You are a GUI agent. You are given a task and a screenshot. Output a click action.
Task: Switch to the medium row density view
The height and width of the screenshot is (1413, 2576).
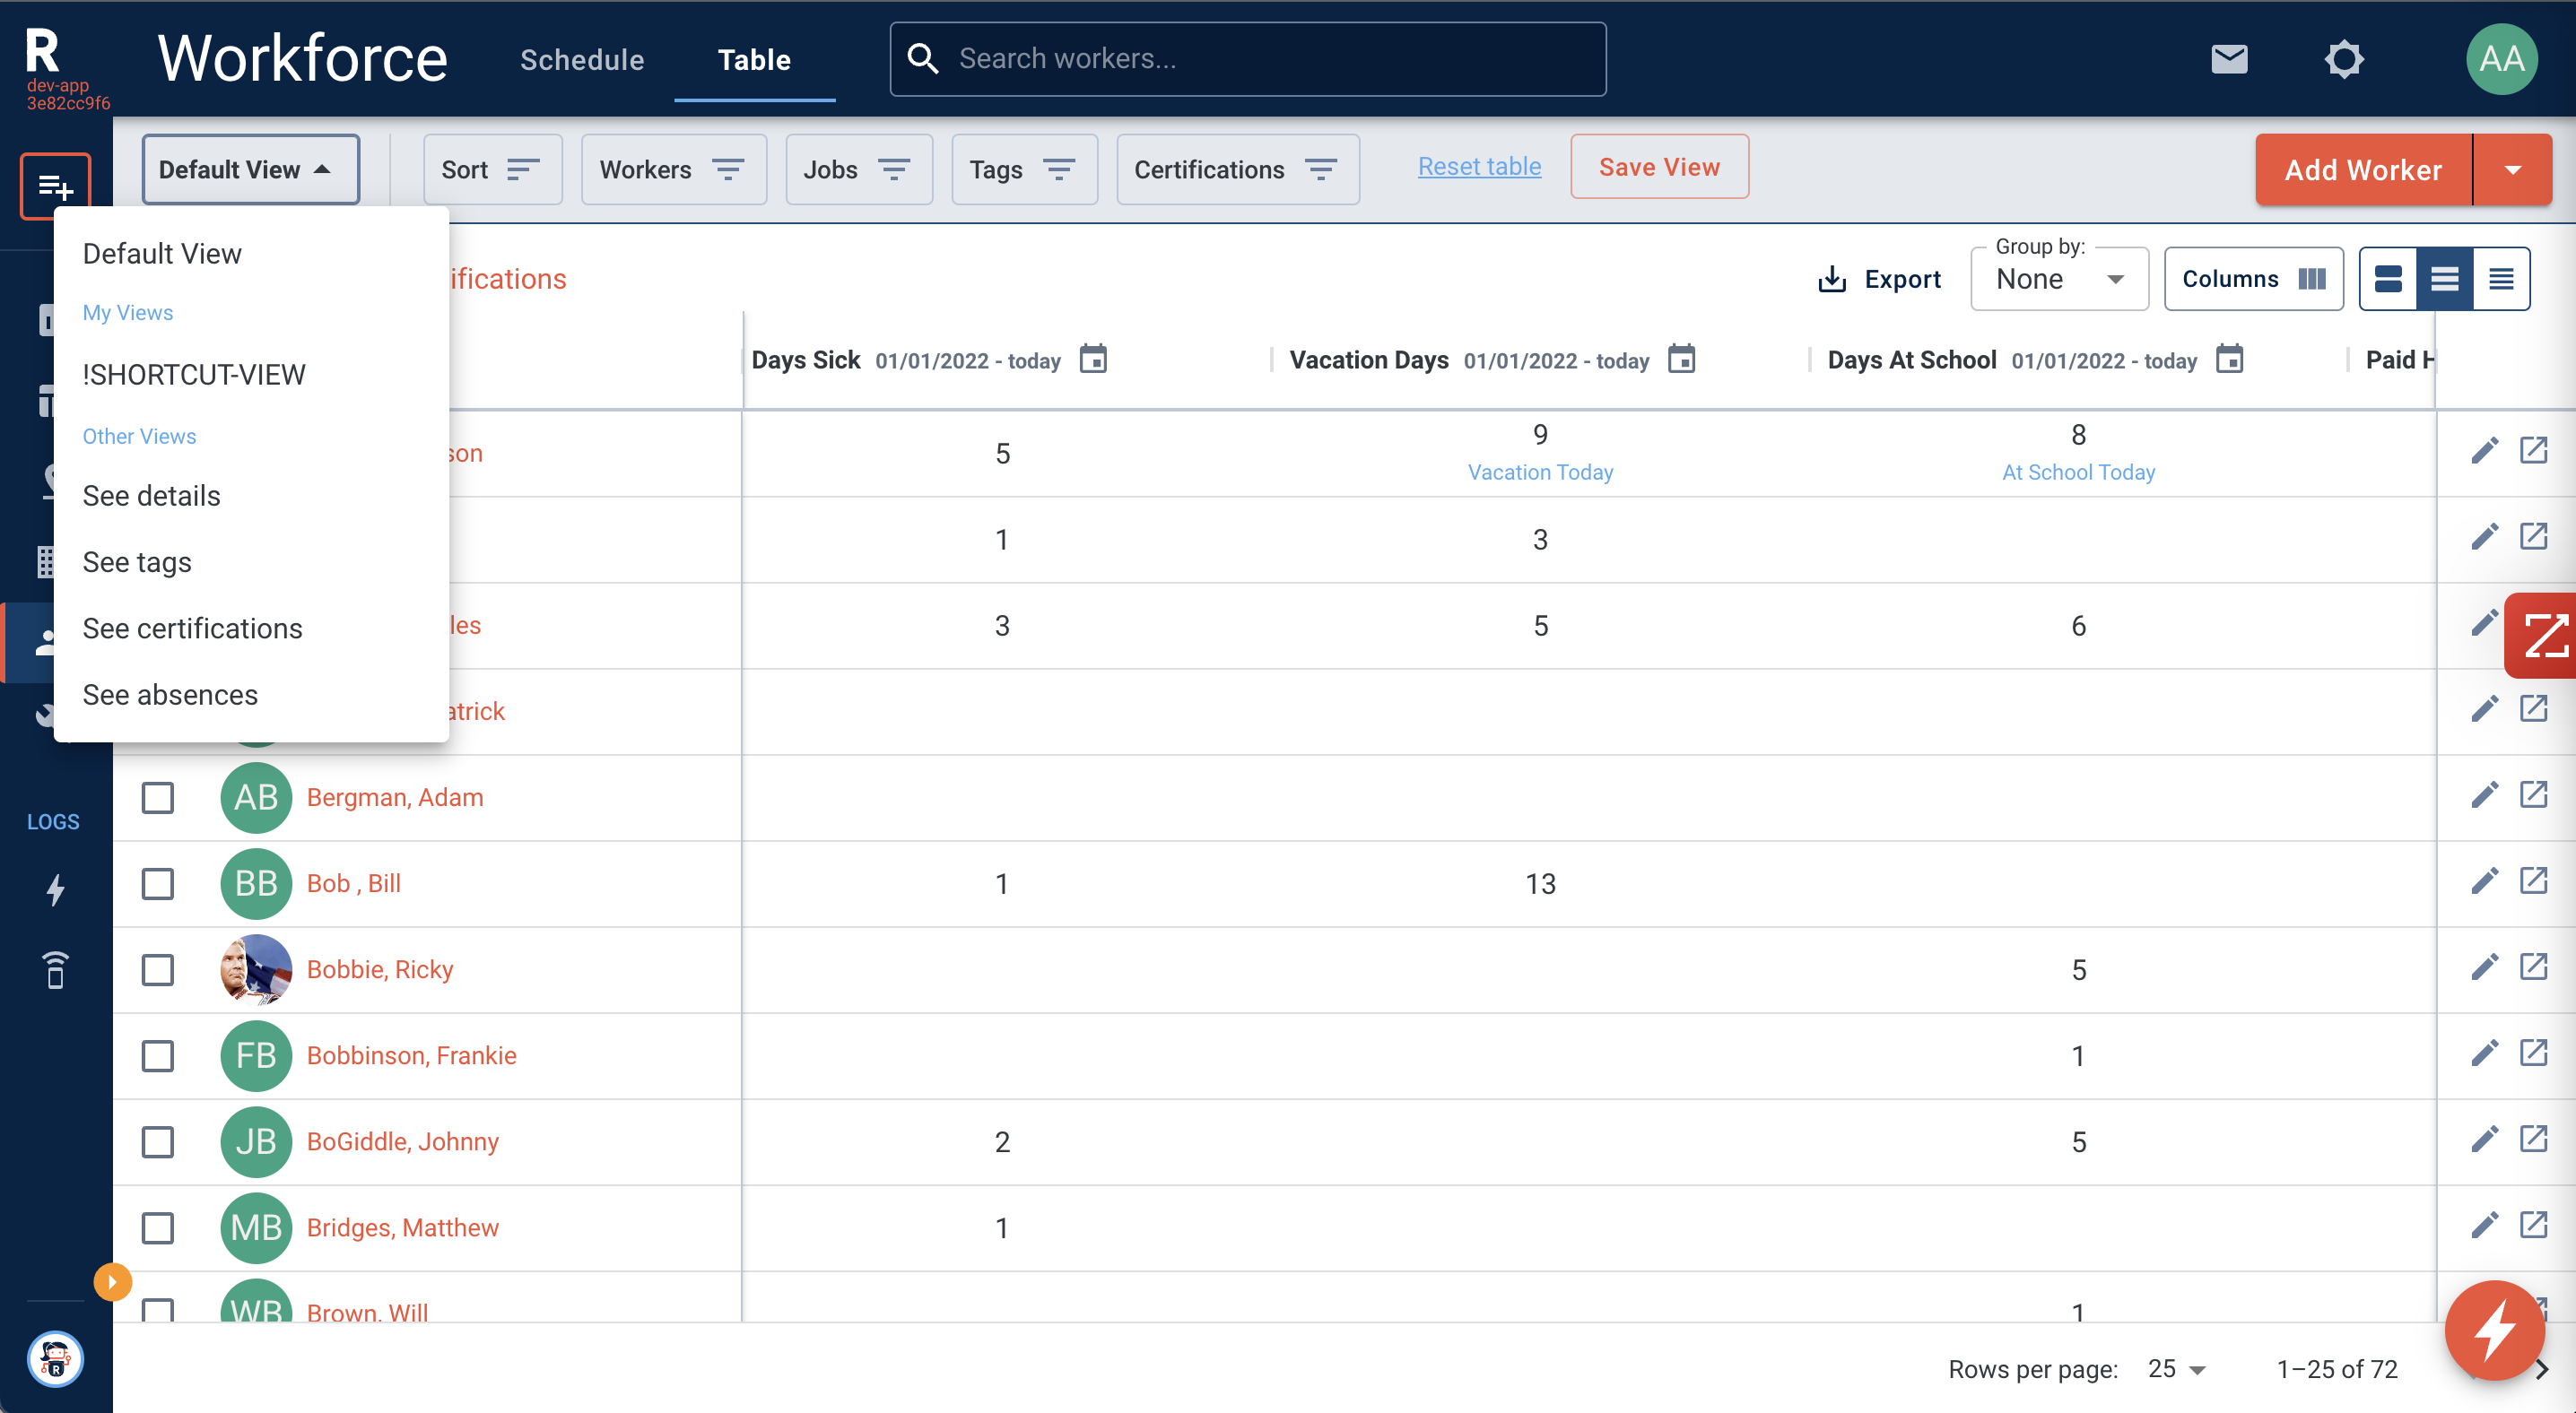coord(2444,279)
